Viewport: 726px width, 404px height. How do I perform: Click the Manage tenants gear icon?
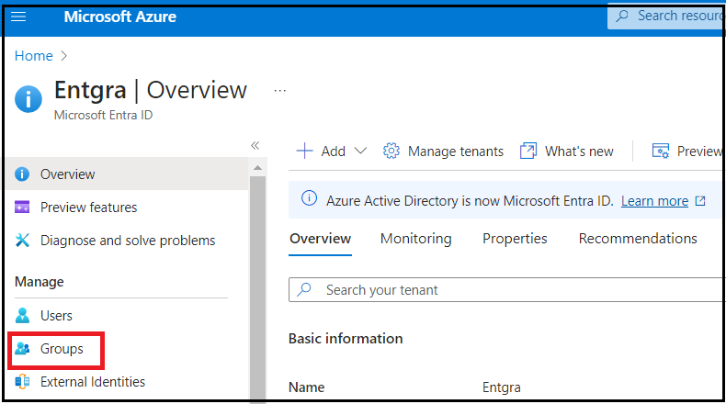tap(391, 151)
